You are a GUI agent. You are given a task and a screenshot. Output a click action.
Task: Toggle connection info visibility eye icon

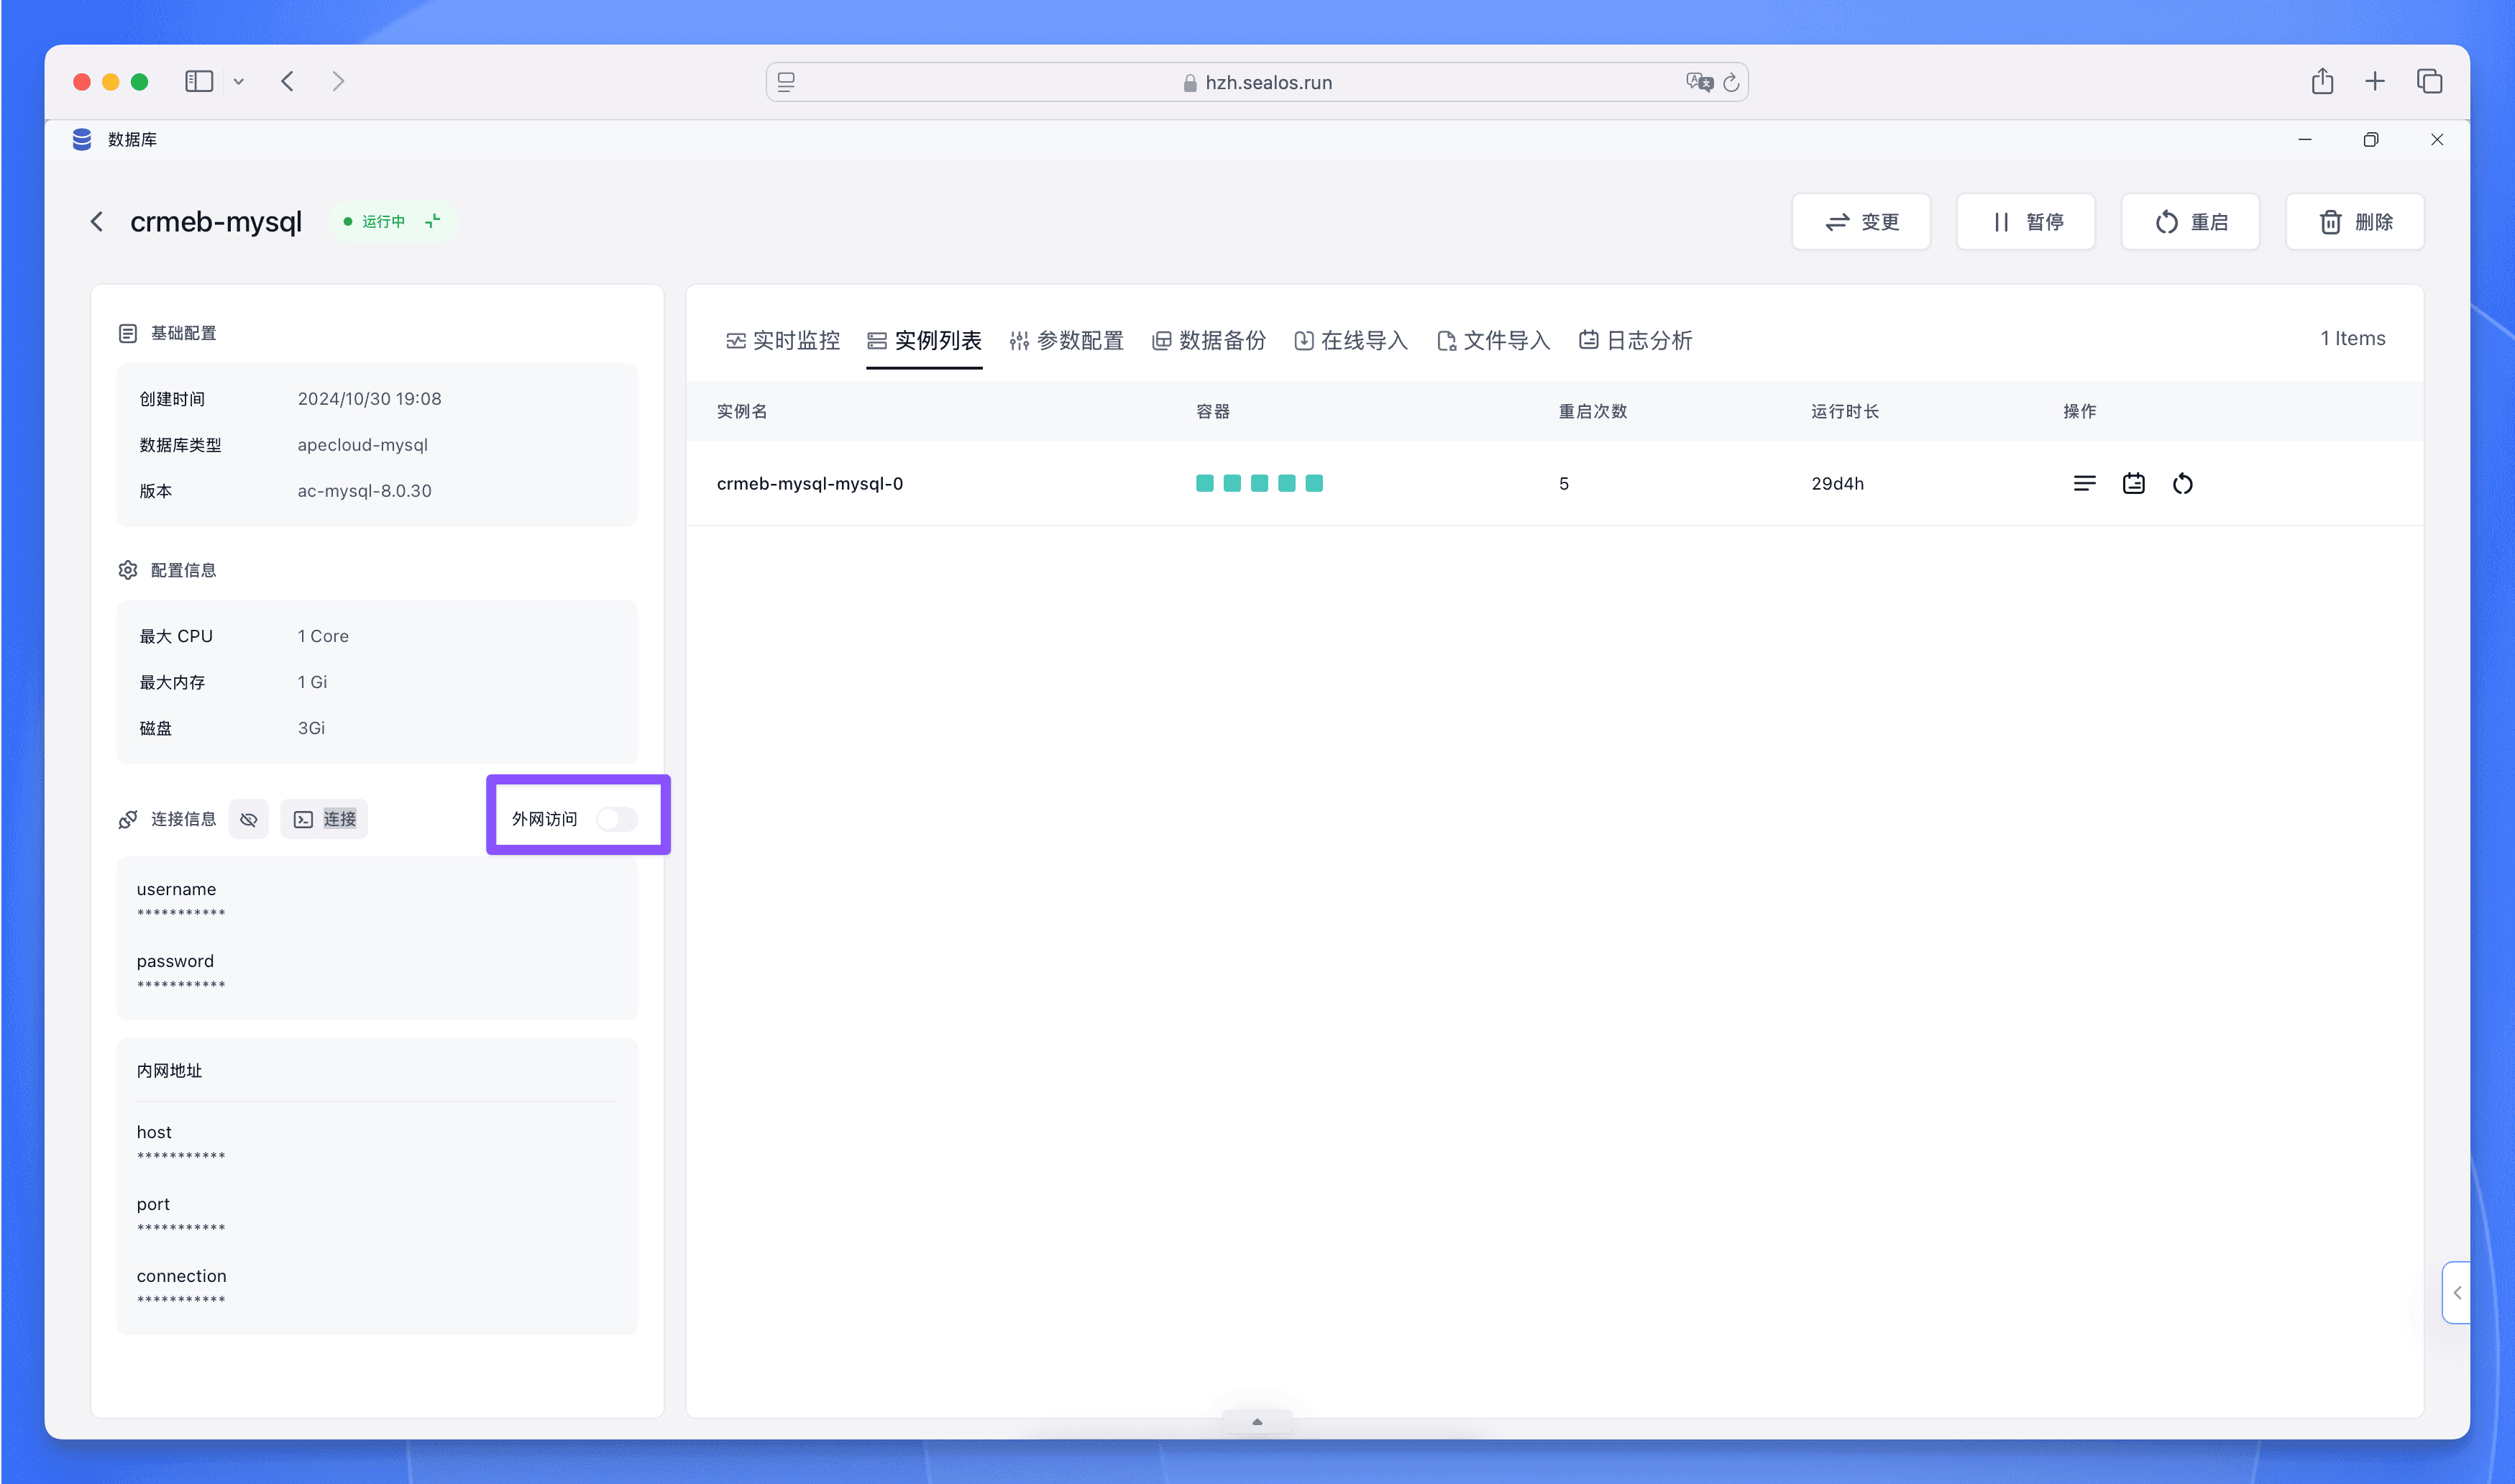click(x=249, y=819)
